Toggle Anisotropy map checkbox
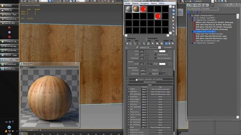 click(128, 97)
